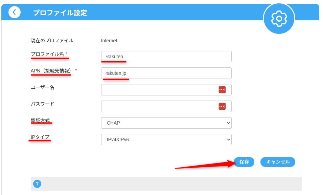323x195 pixels.
Task: Click the キャンセル button
Action: pyautogui.click(x=278, y=162)
